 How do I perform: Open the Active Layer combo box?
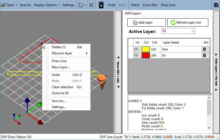coord(178,31)
